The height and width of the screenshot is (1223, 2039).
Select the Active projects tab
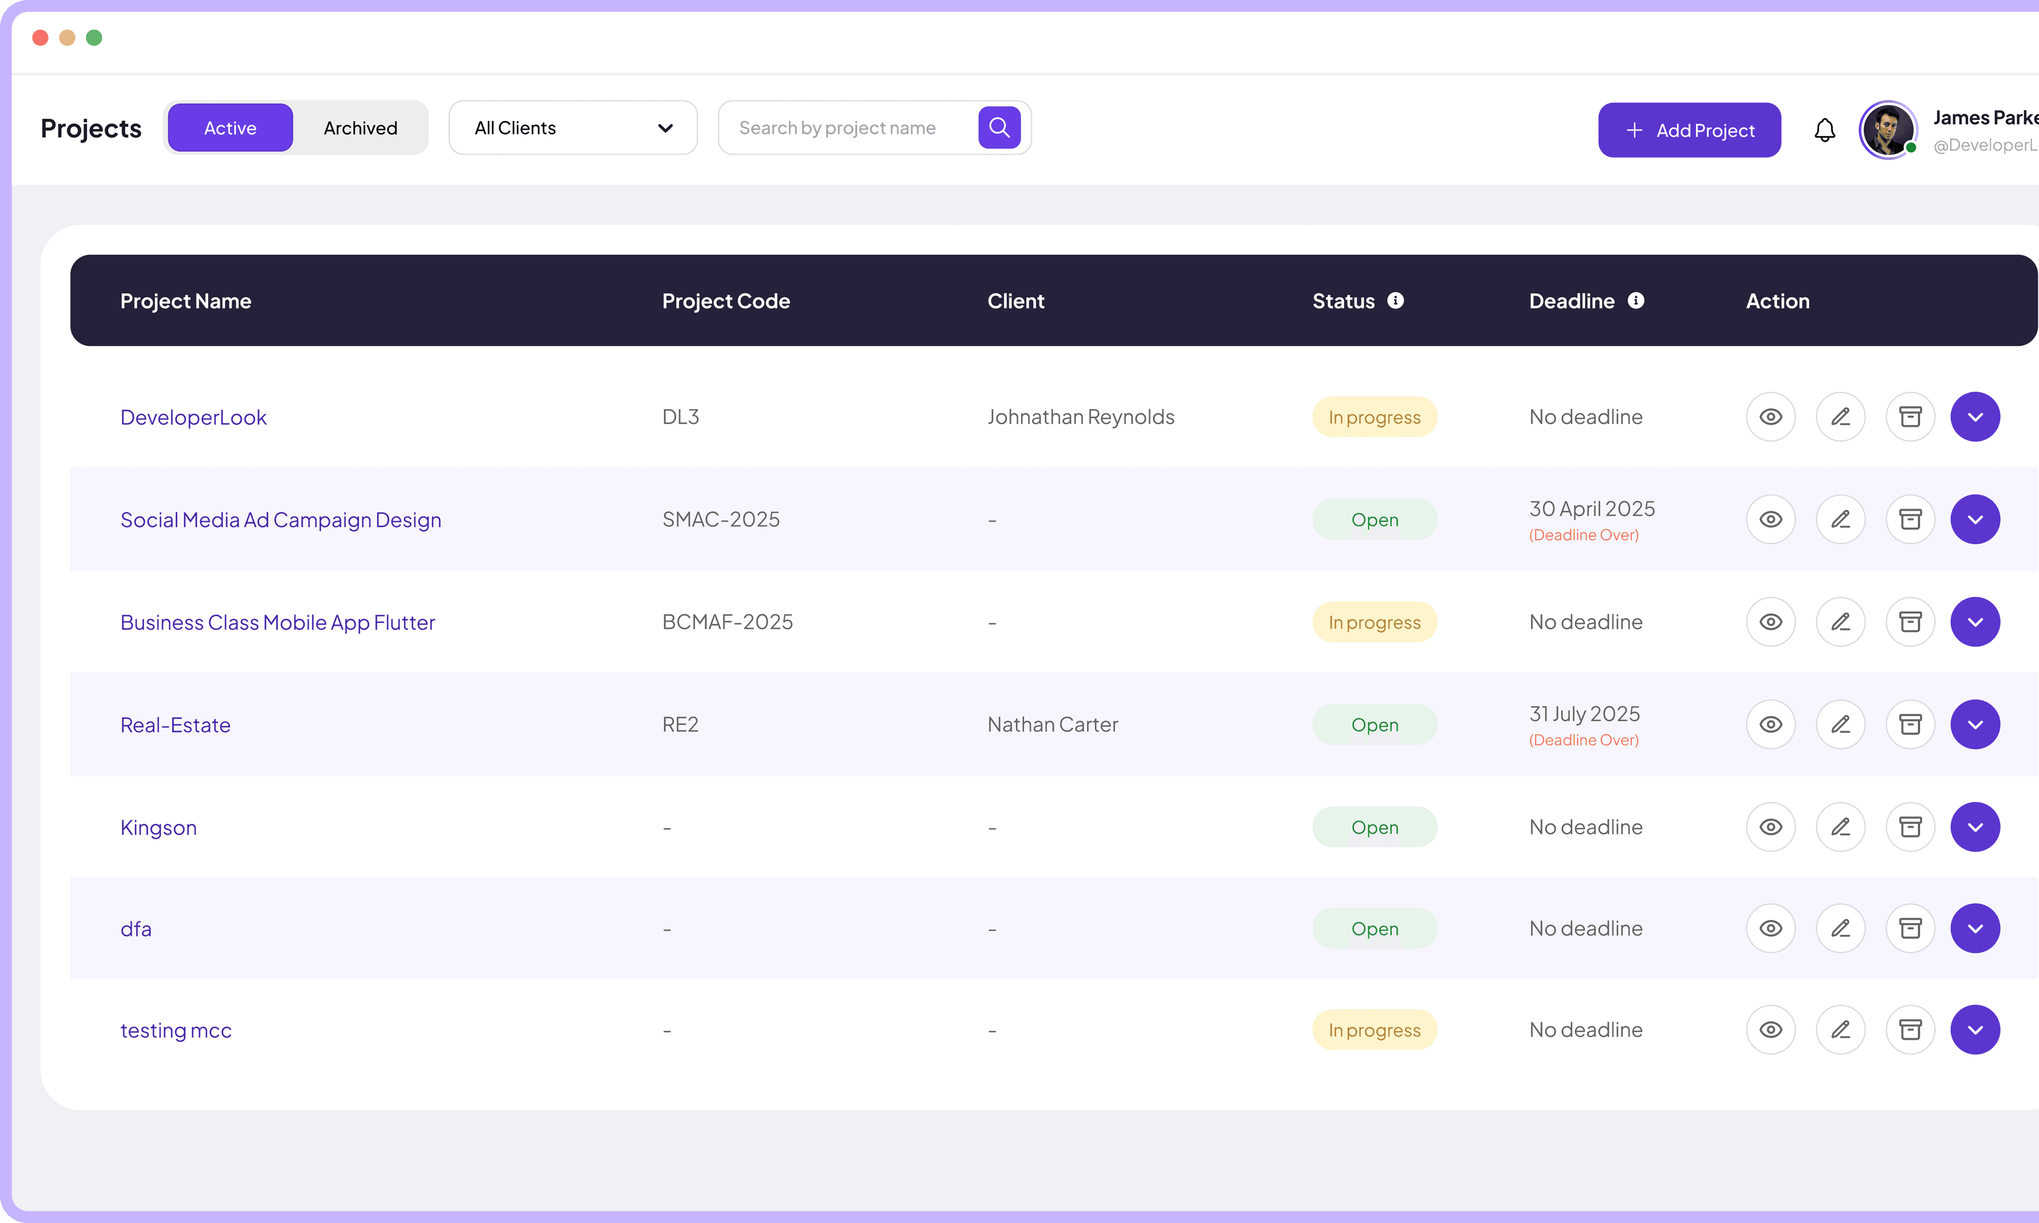point(230,127)
